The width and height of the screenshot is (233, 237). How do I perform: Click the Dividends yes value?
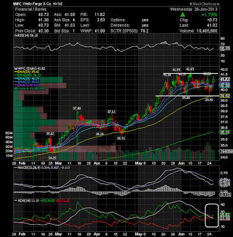[x=145, y=25]
